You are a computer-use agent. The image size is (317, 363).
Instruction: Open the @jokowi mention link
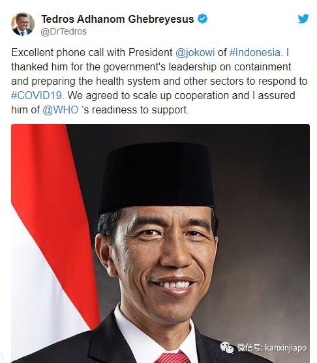click(x=195, y=52)
